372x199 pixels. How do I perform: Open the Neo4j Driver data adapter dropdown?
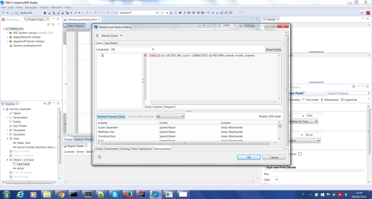(x=121, y=36)
